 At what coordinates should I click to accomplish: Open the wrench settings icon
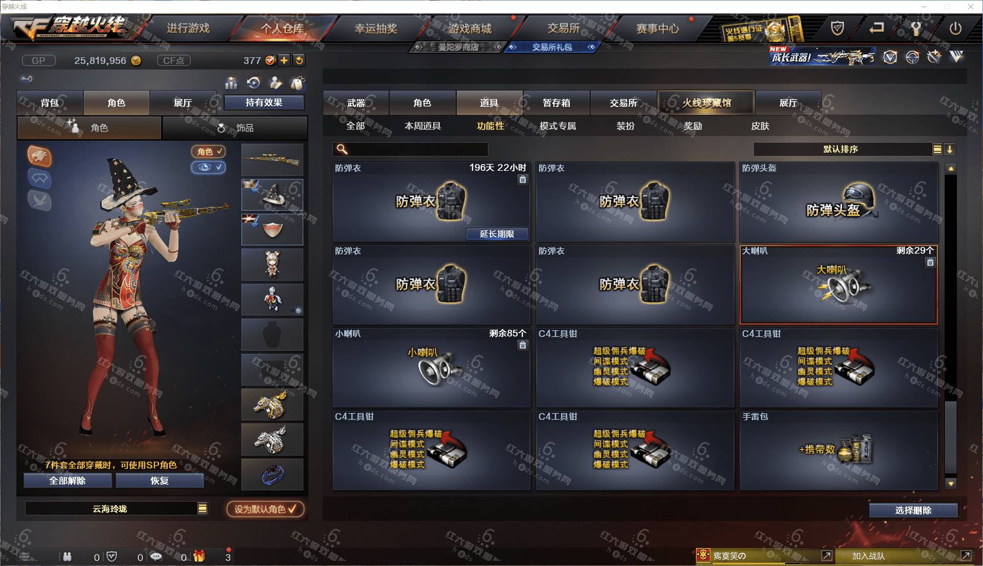(917, 29)
